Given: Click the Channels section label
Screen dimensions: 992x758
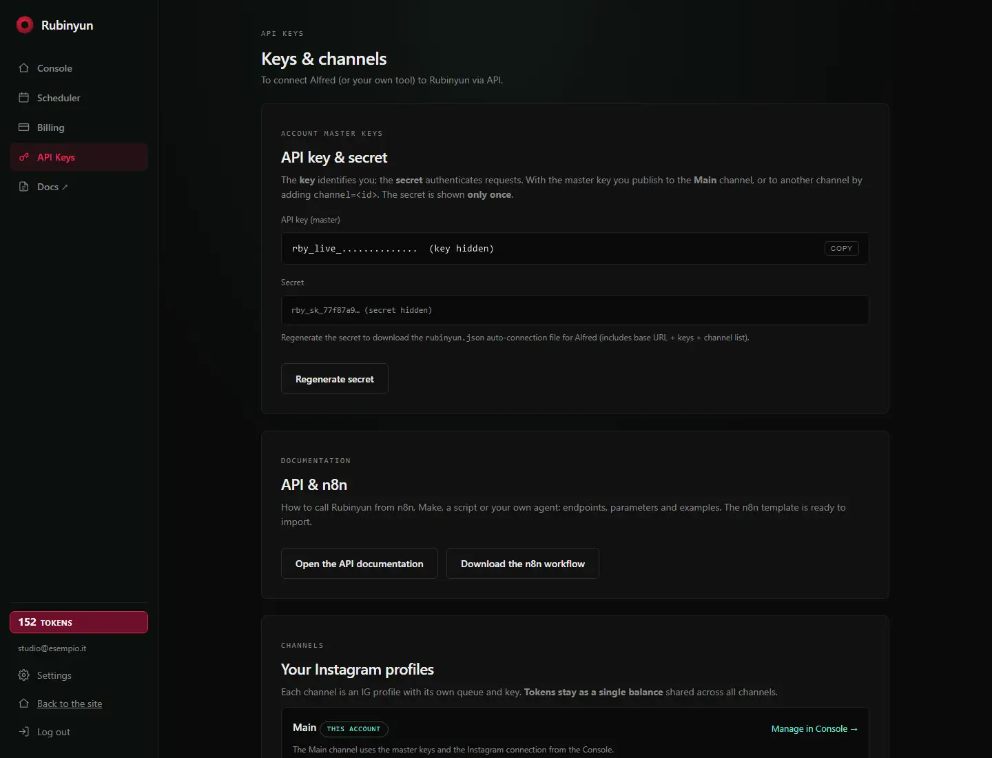Looking at the screenshot, I should click(302, 646).
